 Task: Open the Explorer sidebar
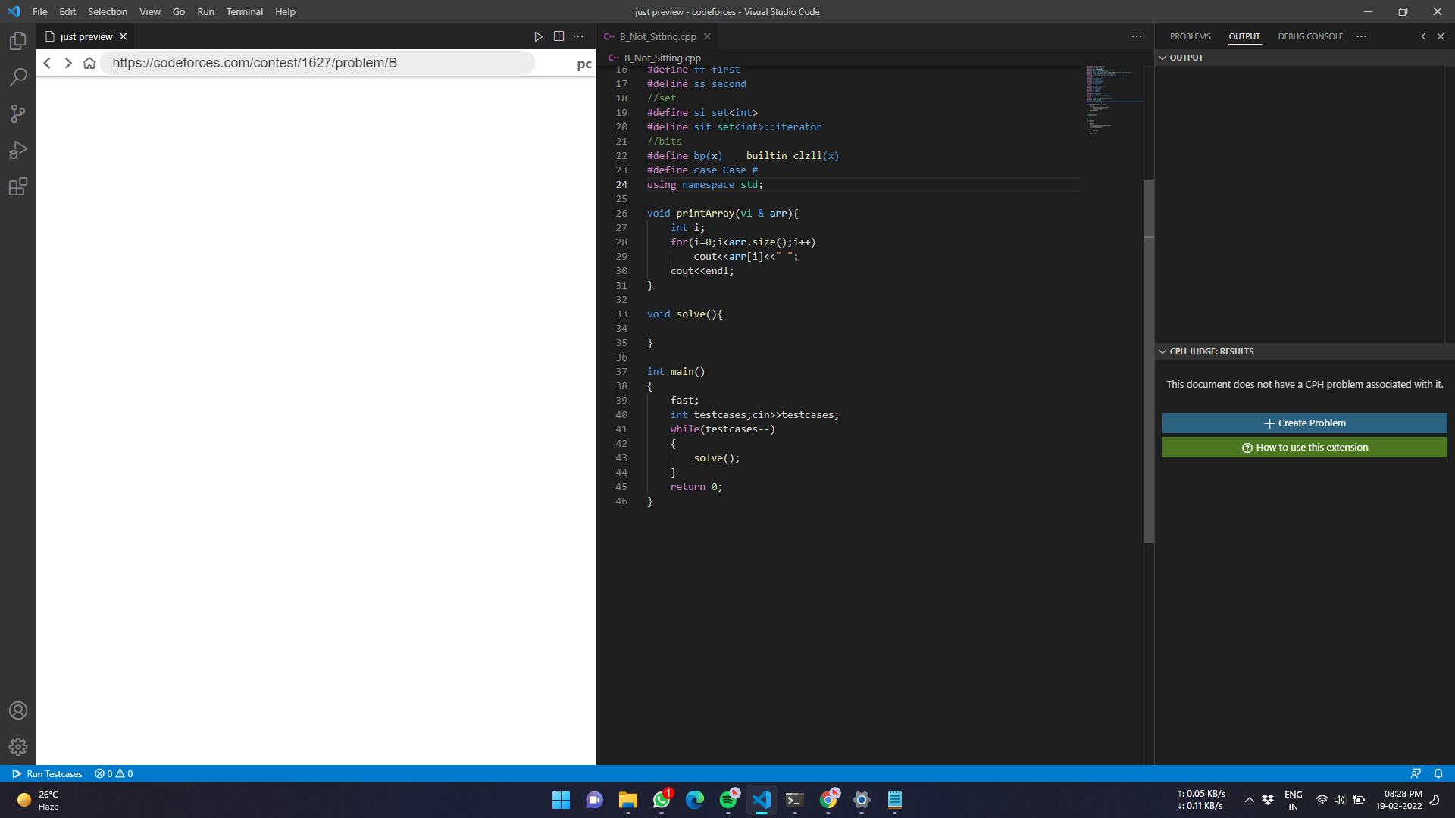pyautogui.click(x=18, y=41)
